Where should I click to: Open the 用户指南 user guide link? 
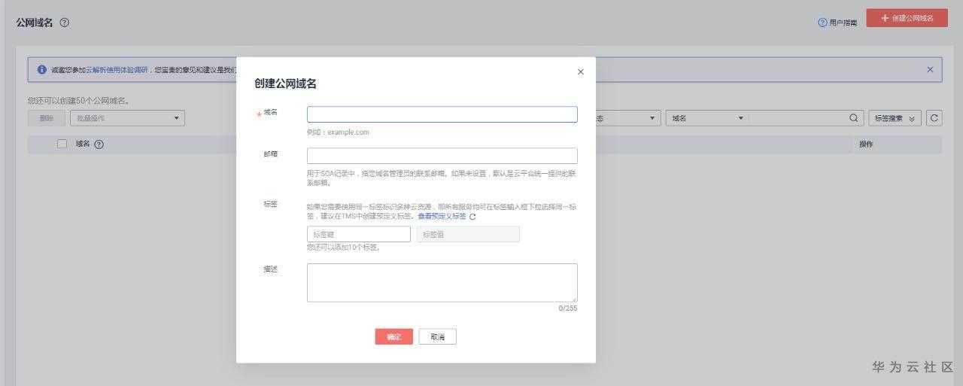837,23
